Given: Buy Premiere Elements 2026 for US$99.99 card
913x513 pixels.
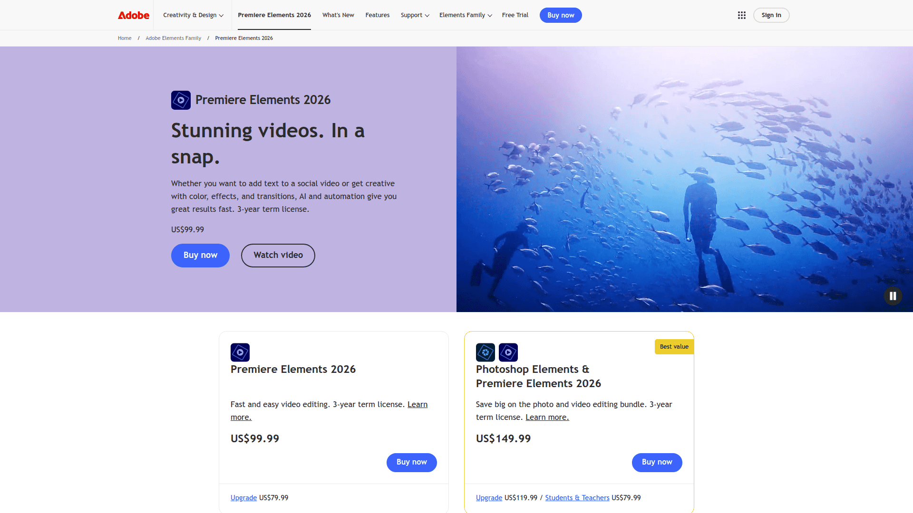Looking at the screenshot, I should pyautogui.click(x=412, y=463).
